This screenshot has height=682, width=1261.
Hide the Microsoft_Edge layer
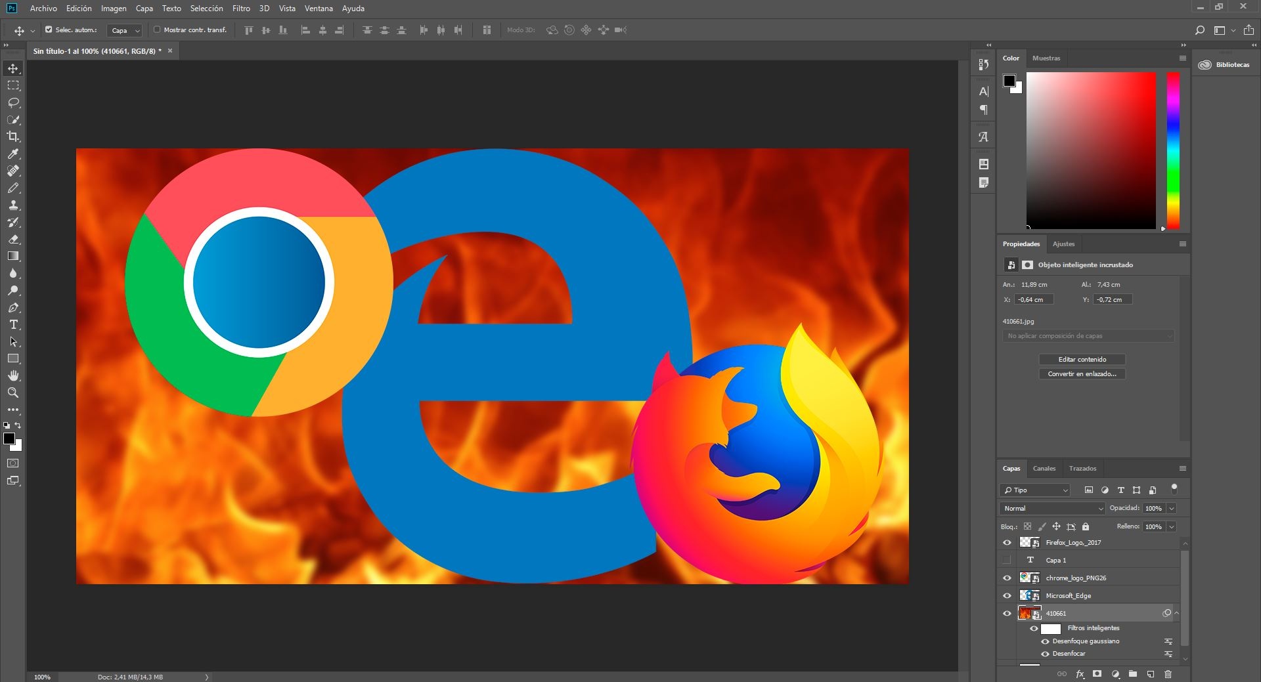(x=1007, y=595)
